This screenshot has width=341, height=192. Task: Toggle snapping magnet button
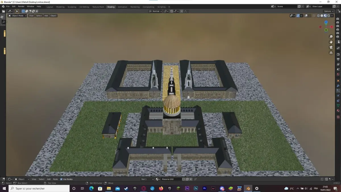(172, 11)
